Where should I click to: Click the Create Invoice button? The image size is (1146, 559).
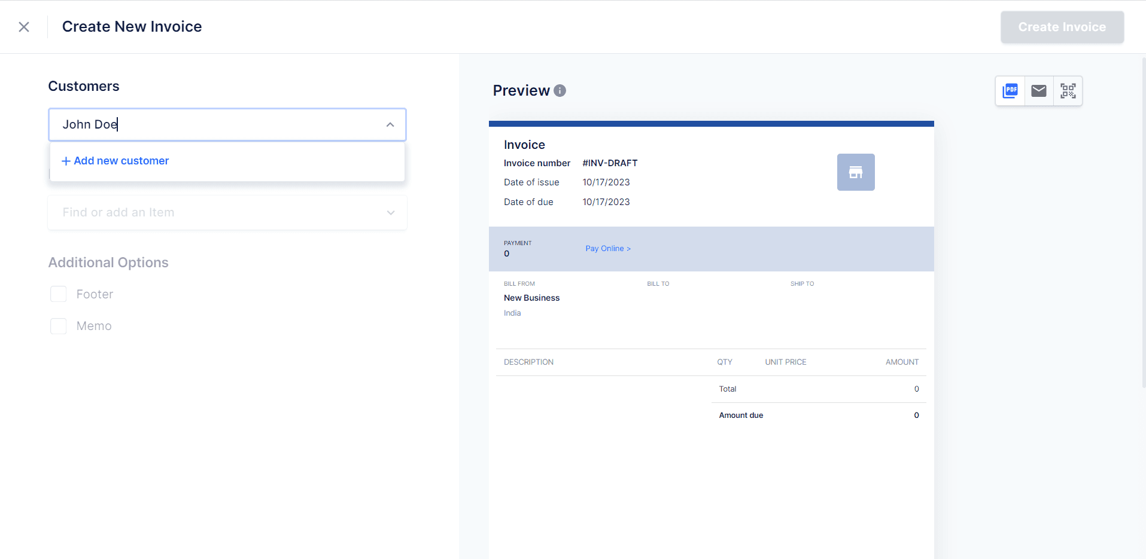(x=1062, y=26)
